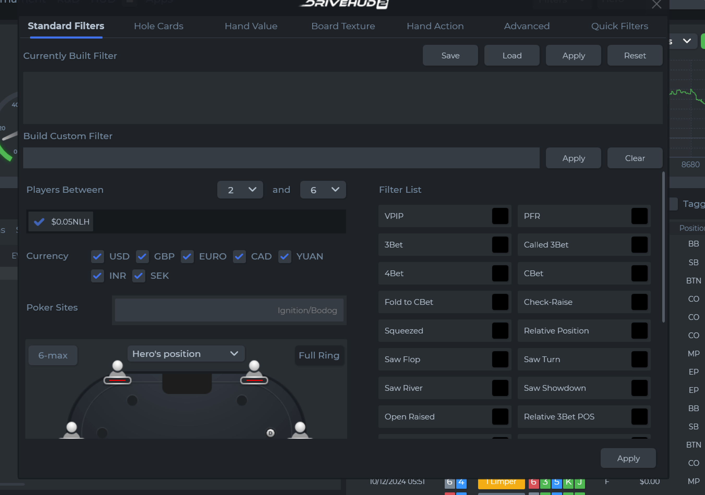Click the PFR filter color box
Image resolution: width=705 pixels, height=495 pixels.
(x=639, y=216)
